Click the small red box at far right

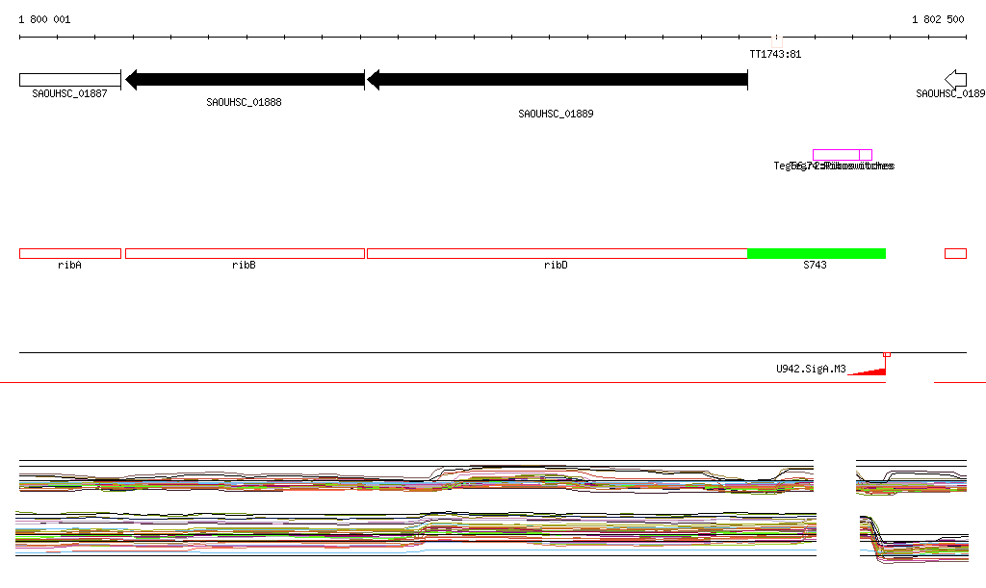[x=955, y=253]
